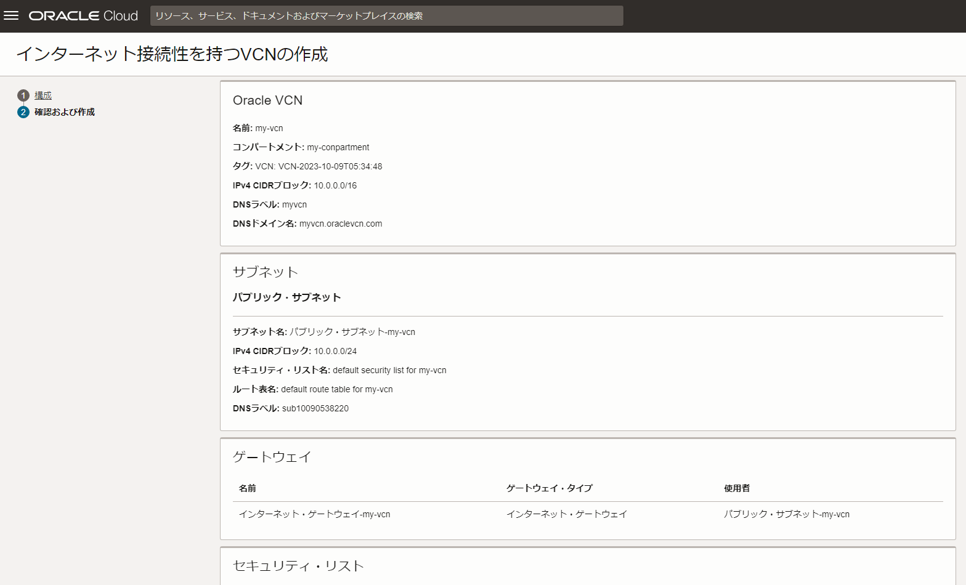Focus the resource and service search field
The height and width of the screenshot is (585, 966).
[x=386, y=16]
